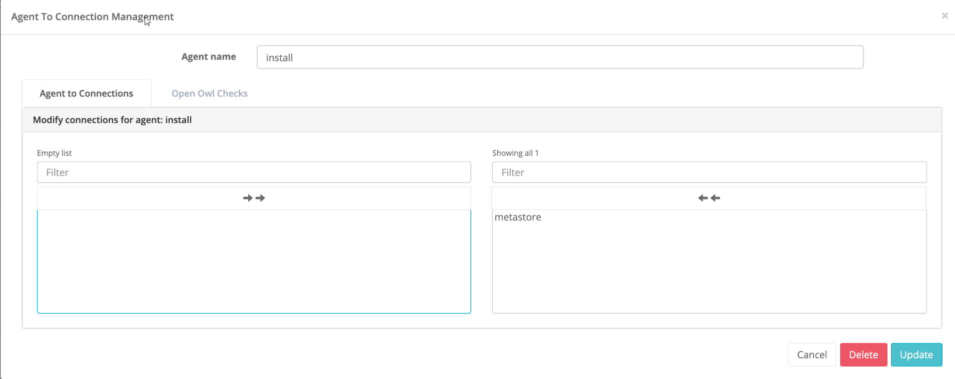Switch to the Open Owl Checks tab
Viewport: 955px width, 379px height.
pyautogui.click(x=209, y=93)
